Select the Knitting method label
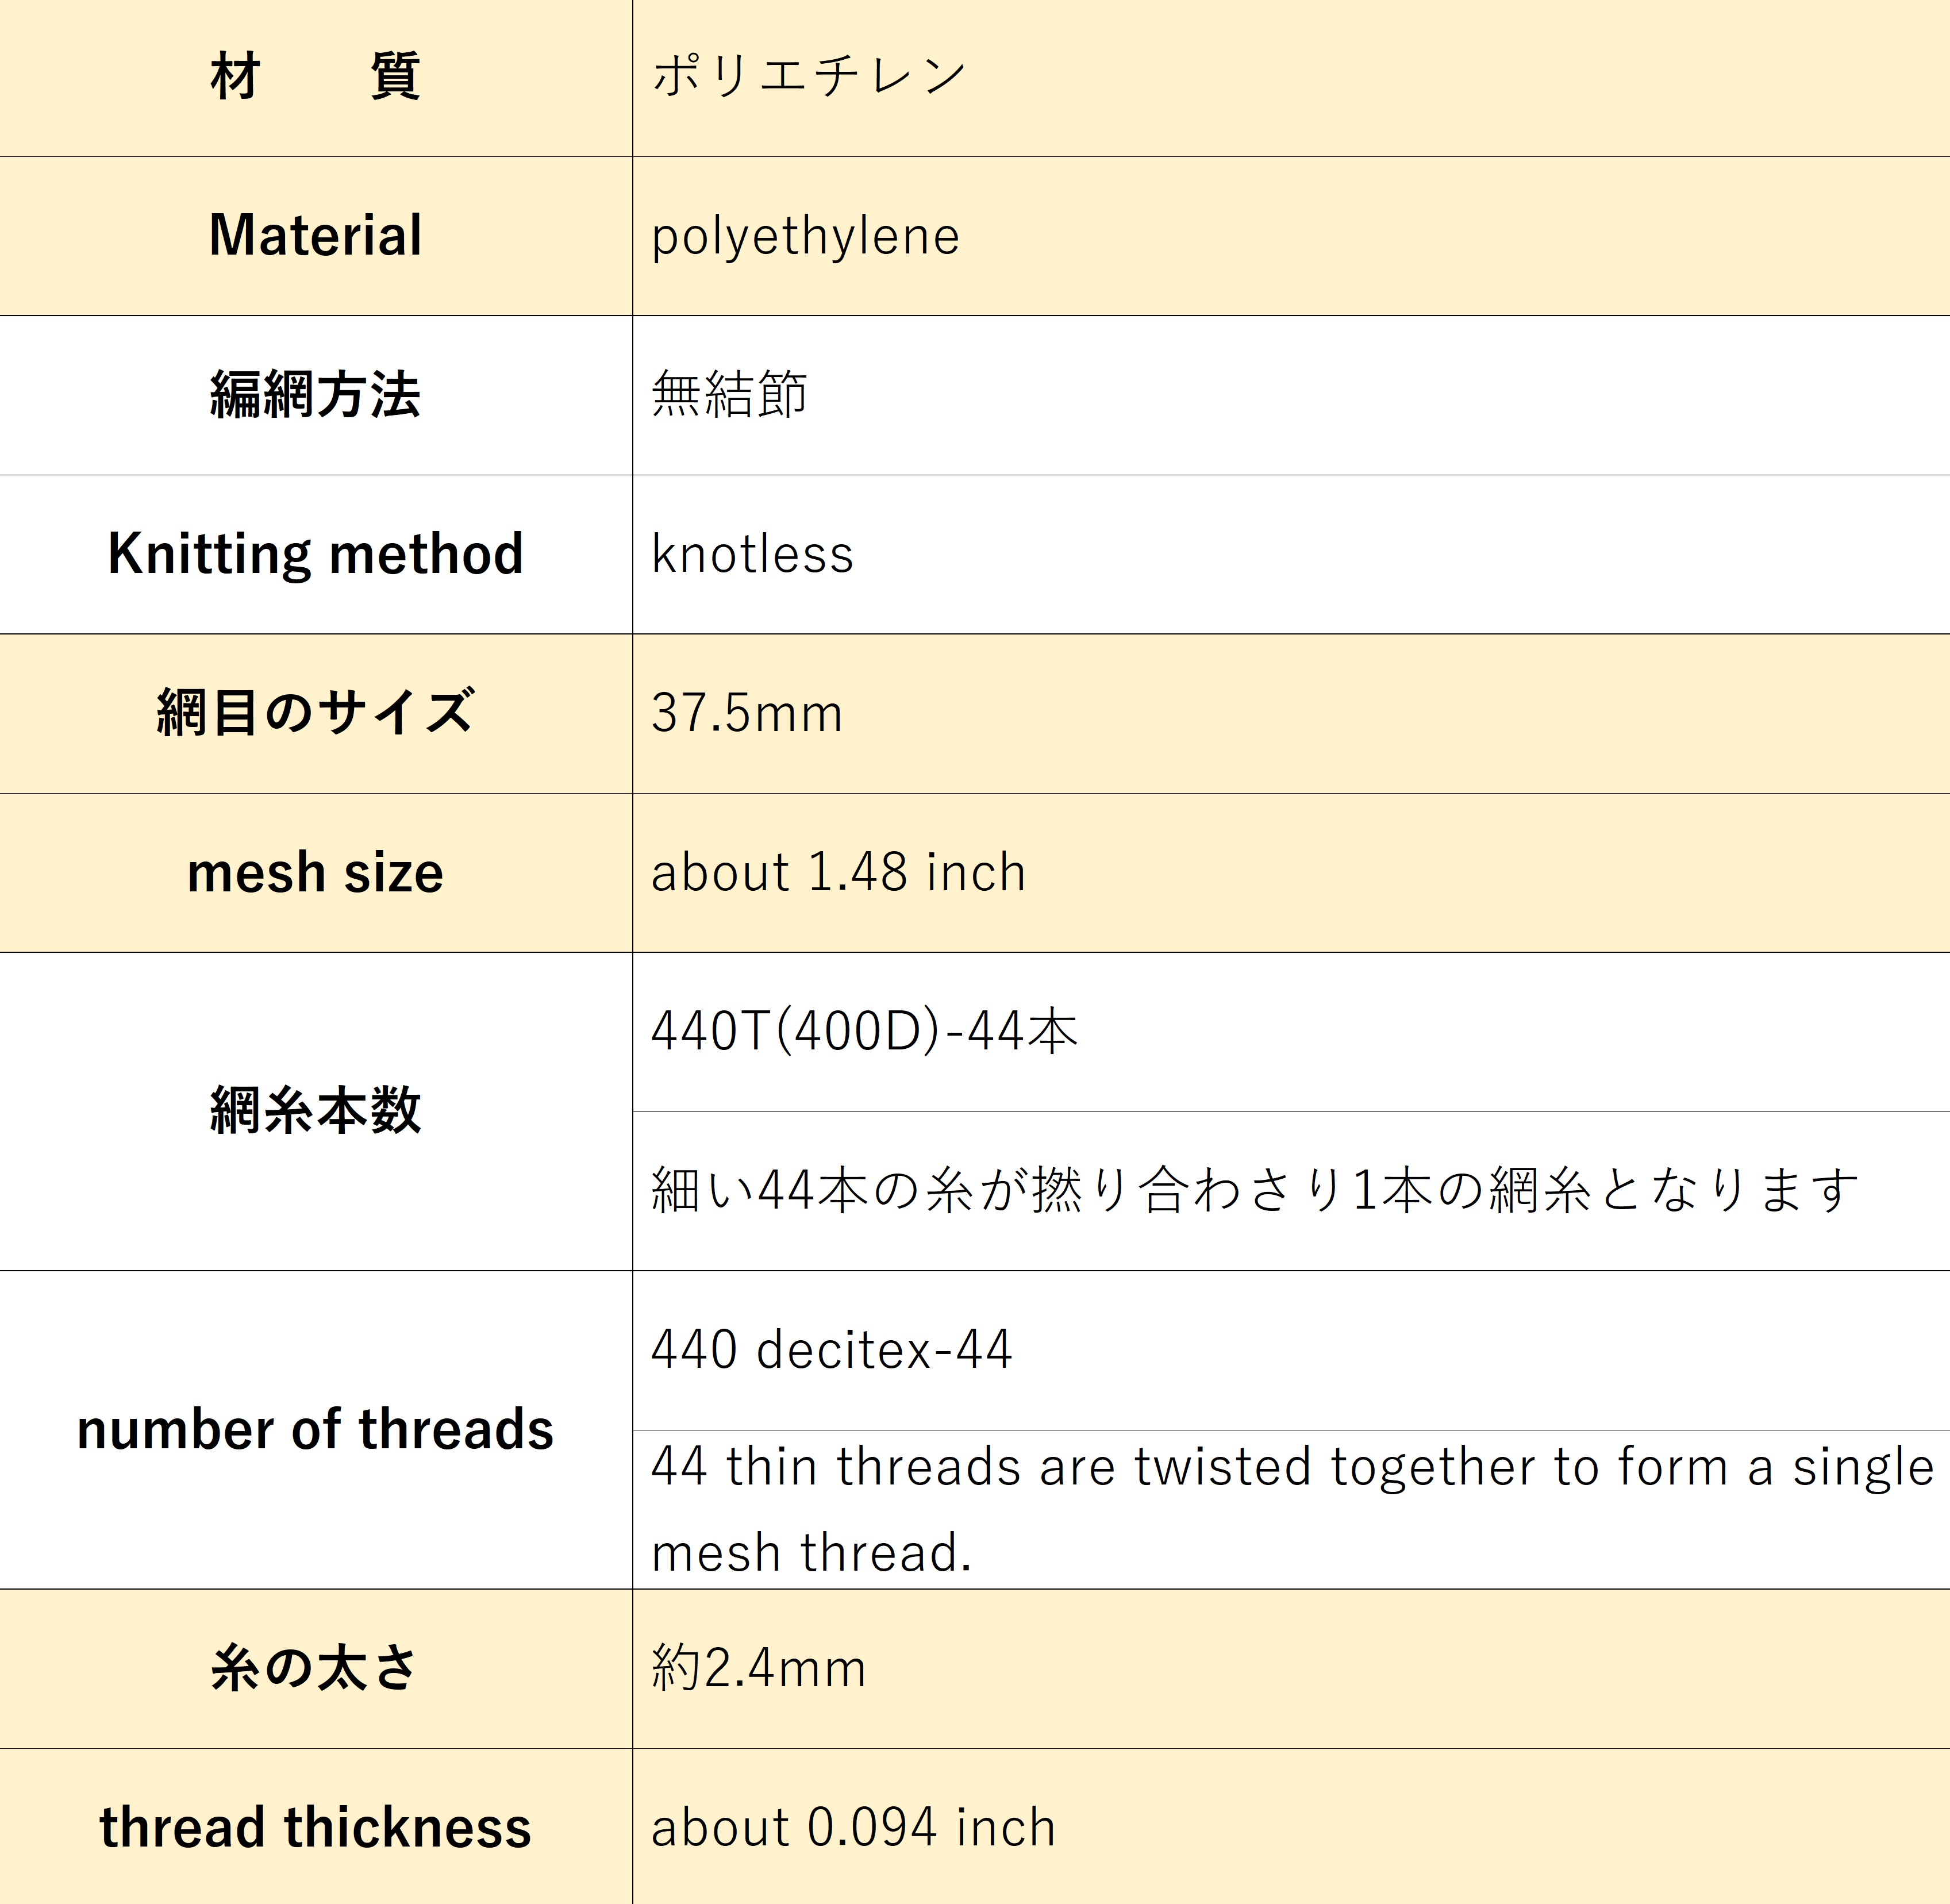Viewport: 1950px width, 1904px height. coord(315,554)
